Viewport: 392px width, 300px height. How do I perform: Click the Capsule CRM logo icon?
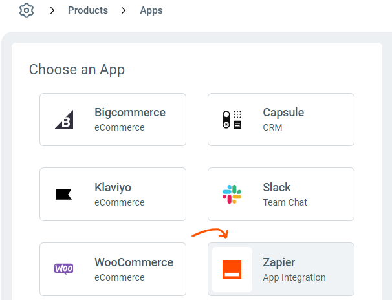[232, 120]
